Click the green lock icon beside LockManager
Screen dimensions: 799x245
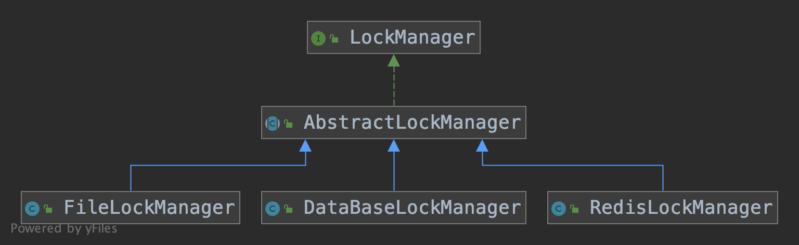pyautogui.click(x=334, y=38)
